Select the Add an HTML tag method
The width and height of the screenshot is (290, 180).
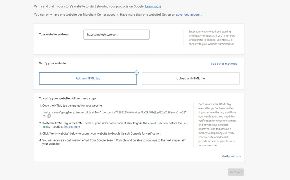point(88,78)
